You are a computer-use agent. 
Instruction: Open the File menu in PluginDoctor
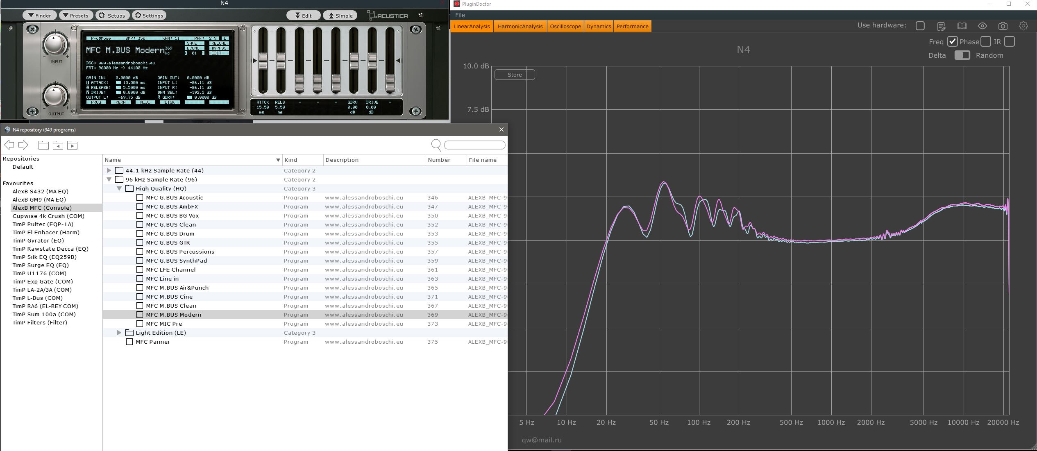pyautogui.click(x=460, y=15)
